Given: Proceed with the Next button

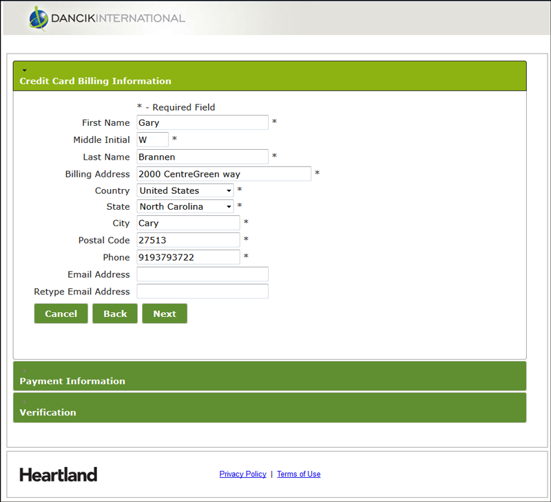Looking at the screenshot, I should [x=165, y=314].
